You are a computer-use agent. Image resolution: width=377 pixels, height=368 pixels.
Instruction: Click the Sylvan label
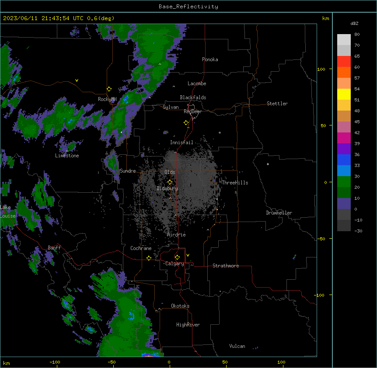coord(171,107)
